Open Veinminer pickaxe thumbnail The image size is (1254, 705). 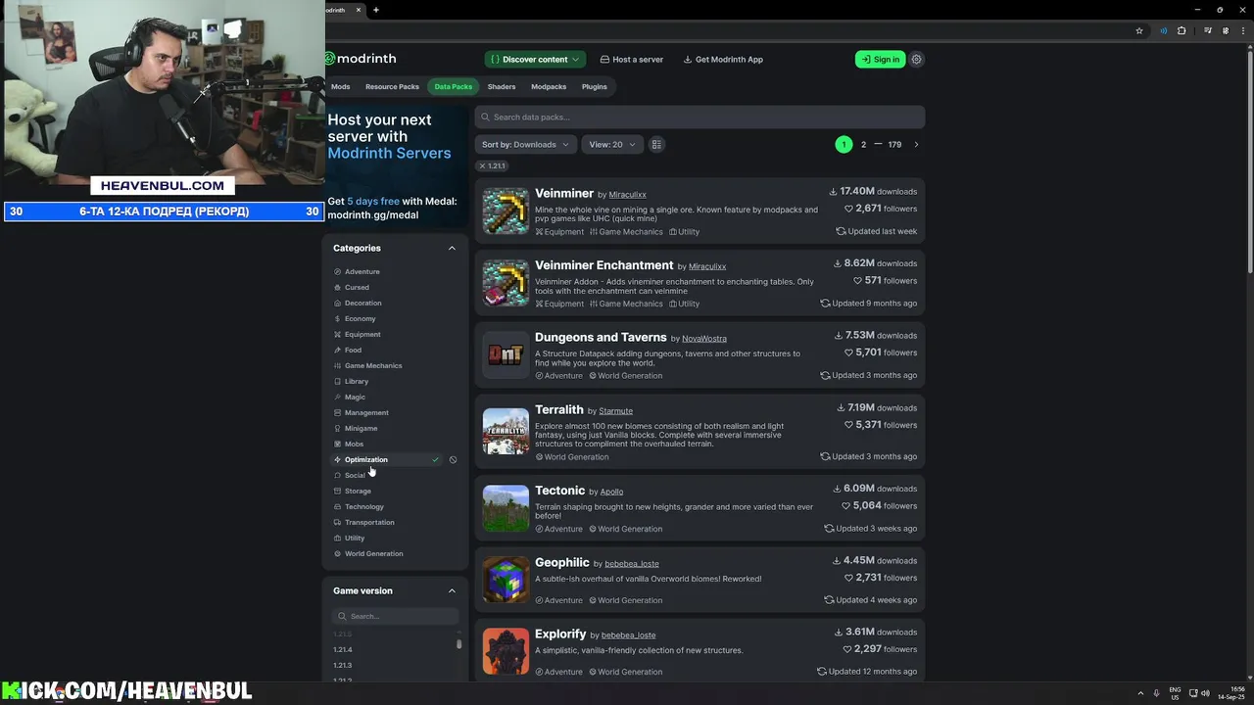click(x=506, y=211)
